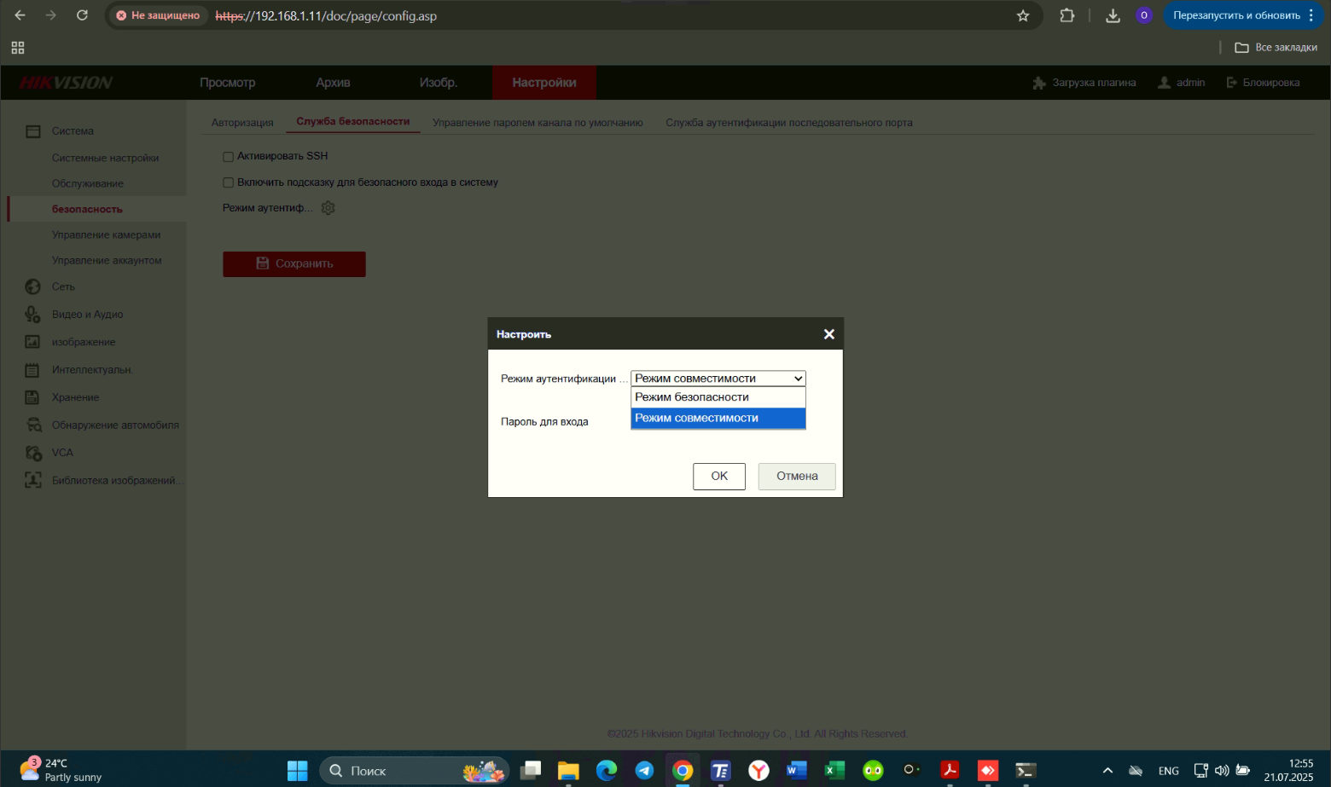Screen dimensions: 1331x787
Task: Click the VCA sidebar icon
Action: point(33,453)
